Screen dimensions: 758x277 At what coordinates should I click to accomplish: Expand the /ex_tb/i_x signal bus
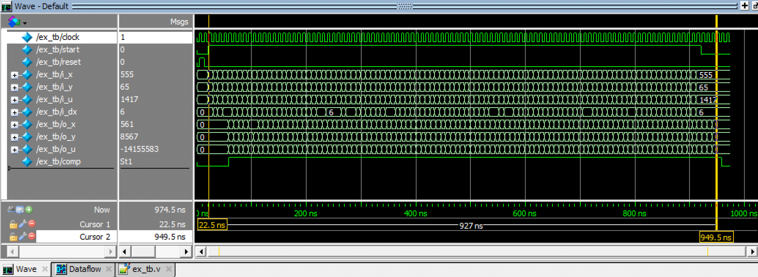tap(14, 75)
